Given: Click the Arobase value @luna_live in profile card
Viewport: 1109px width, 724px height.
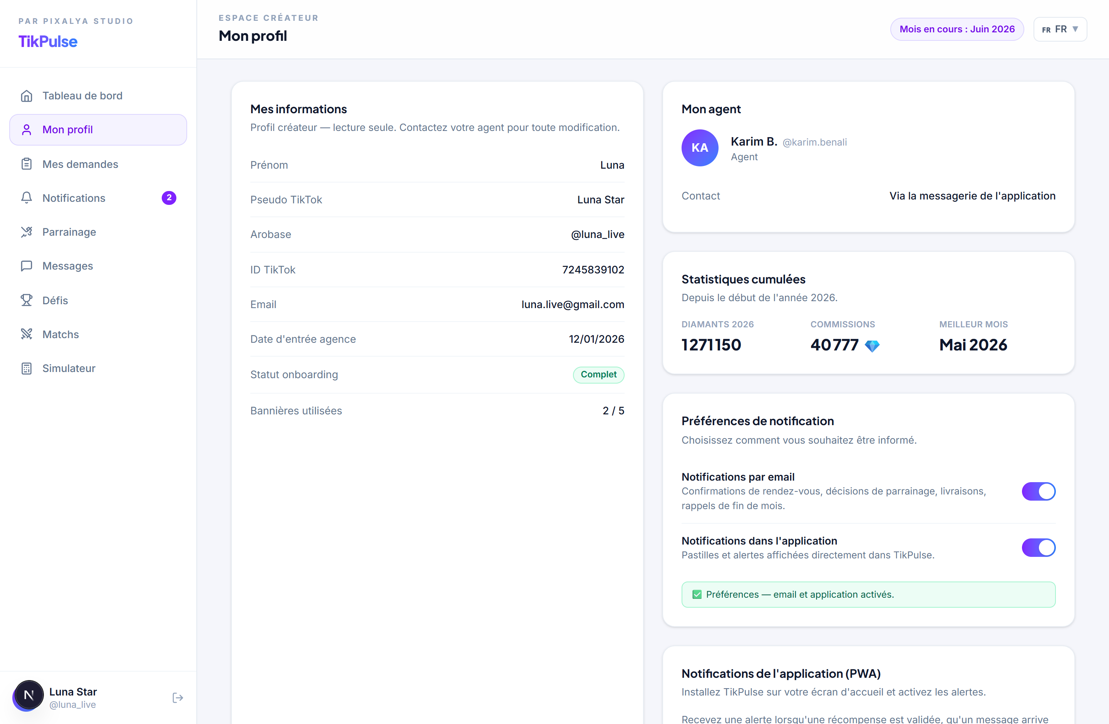Looking at the screenshot, I should (x=597, y=235).
